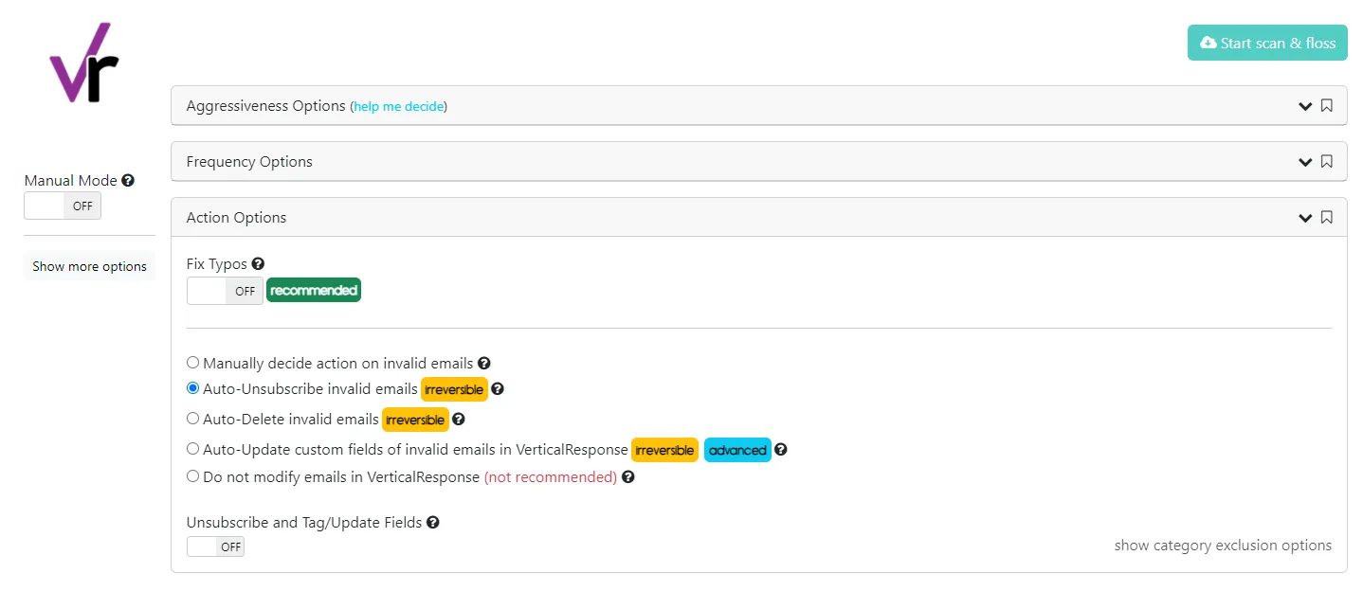Start scan & floss

click(x=1267, y=43)
